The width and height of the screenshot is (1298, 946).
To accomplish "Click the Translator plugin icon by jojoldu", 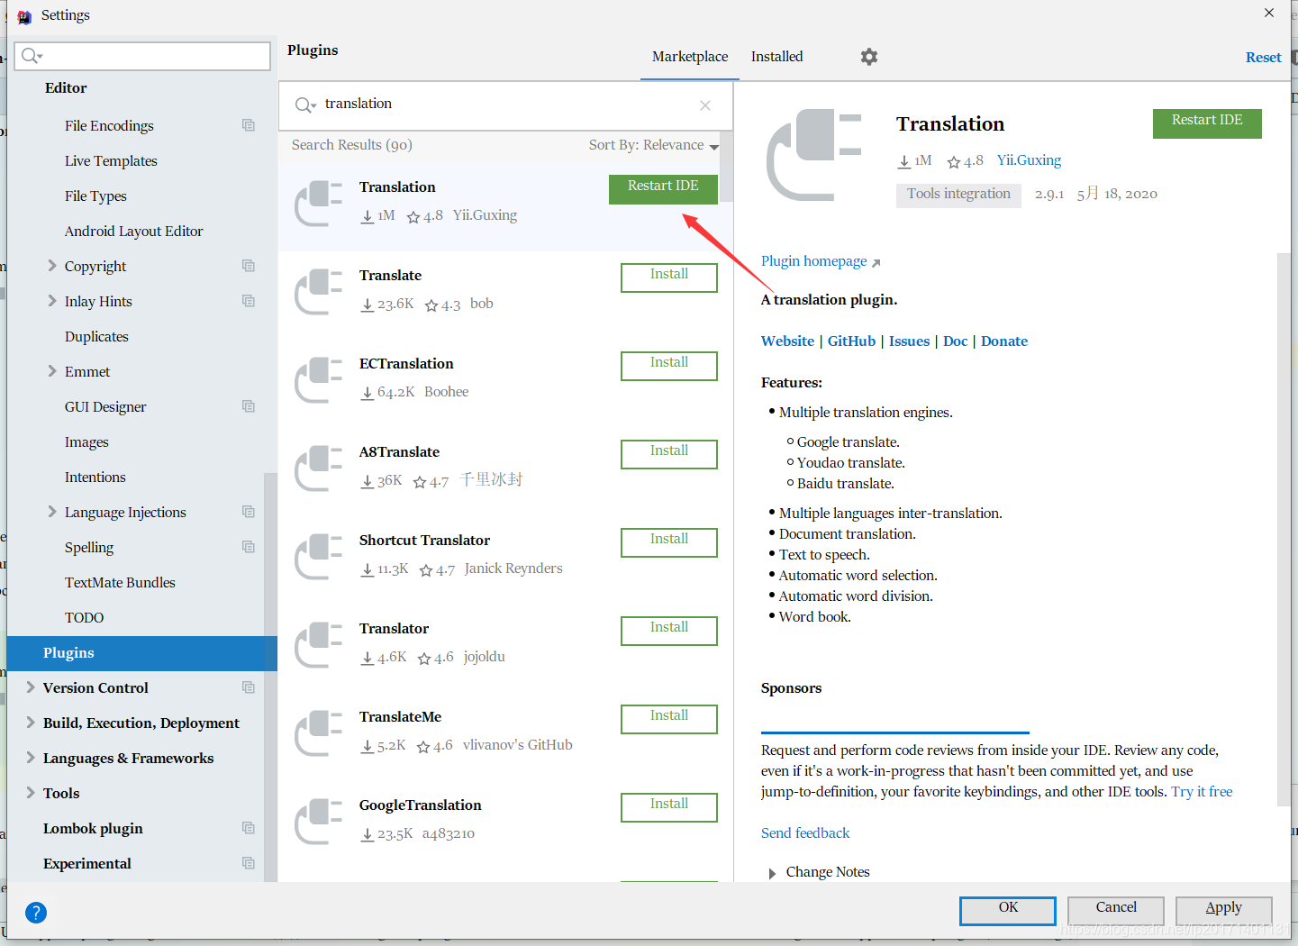I will pyautogui.click(x=319, y=645).
